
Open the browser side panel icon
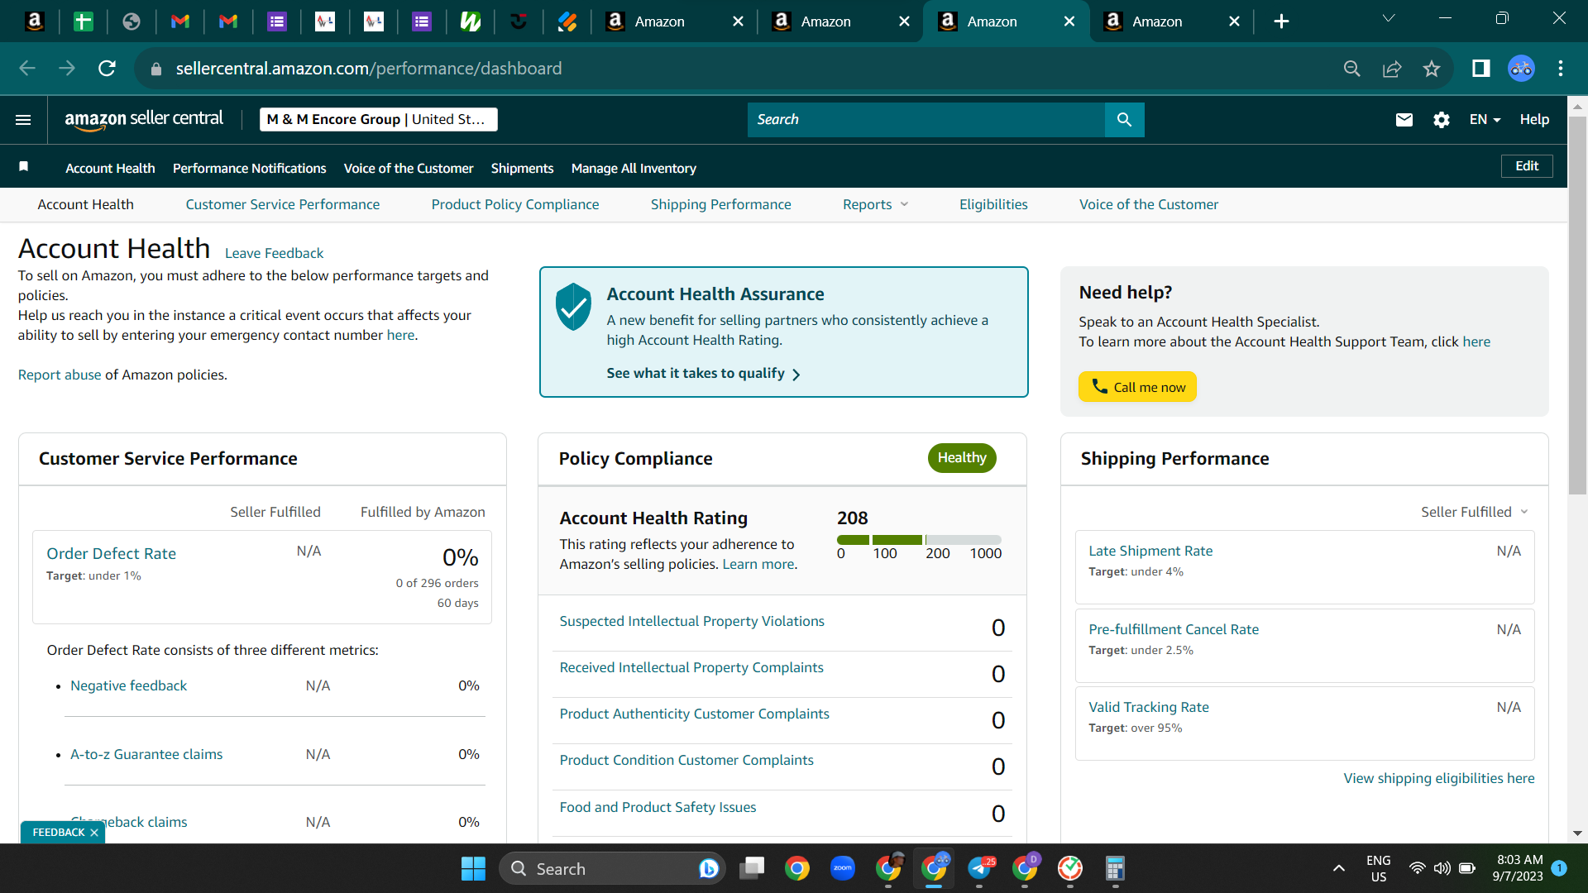(1481, 69)
